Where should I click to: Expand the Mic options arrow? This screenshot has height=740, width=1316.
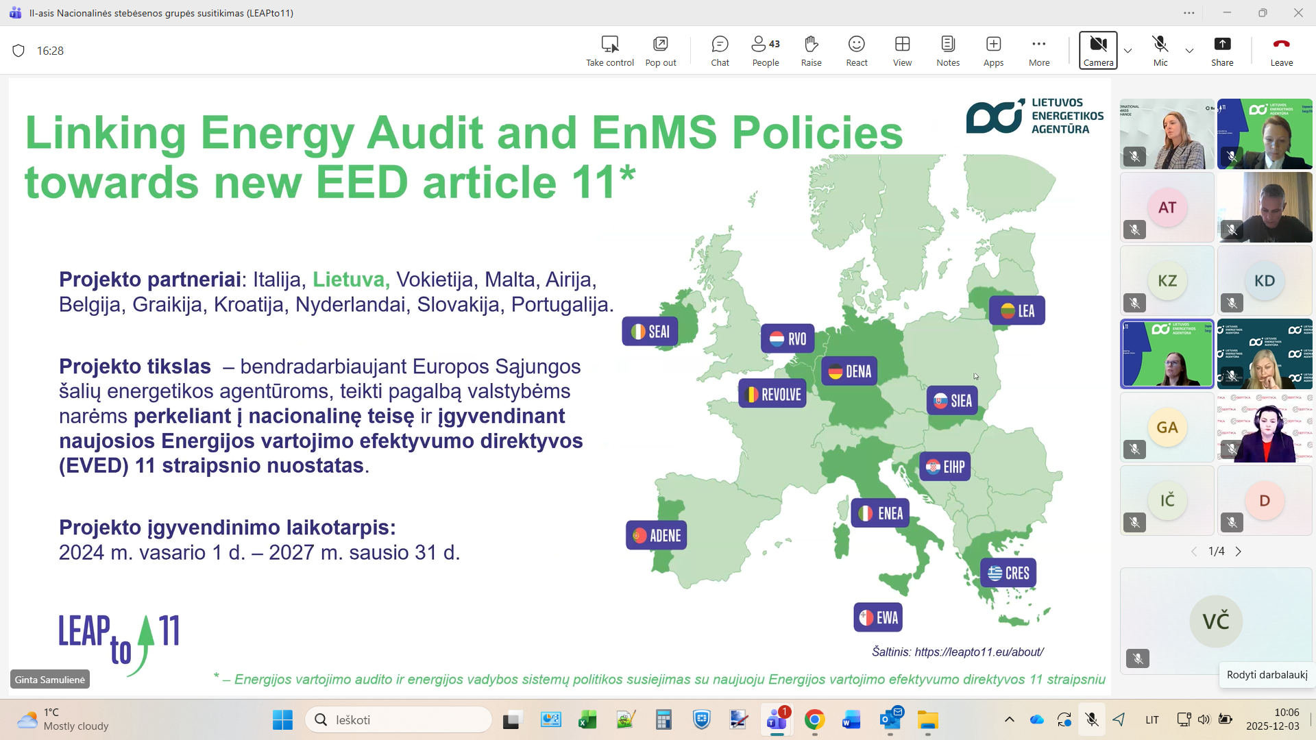click(1189, 51)
